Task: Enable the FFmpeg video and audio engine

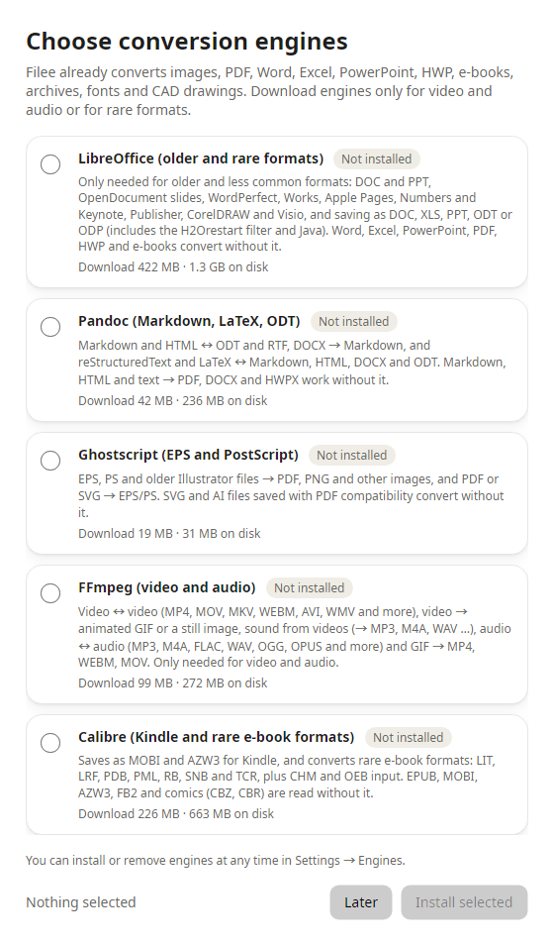Action: click(50, 593)
